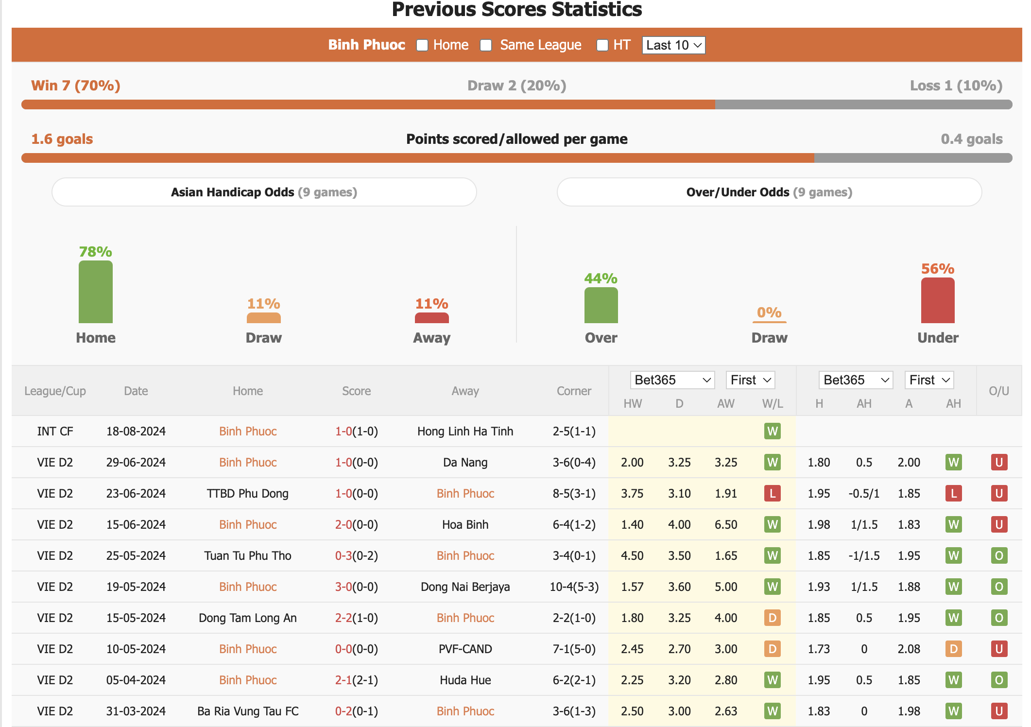Image resolution: width=1031 pixels, height=727 pixels.
Task: Open the Last 10 dropdown menu
Action: [672, 46]
